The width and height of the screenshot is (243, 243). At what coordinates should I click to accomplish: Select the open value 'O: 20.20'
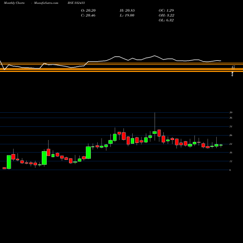(88, 11)
